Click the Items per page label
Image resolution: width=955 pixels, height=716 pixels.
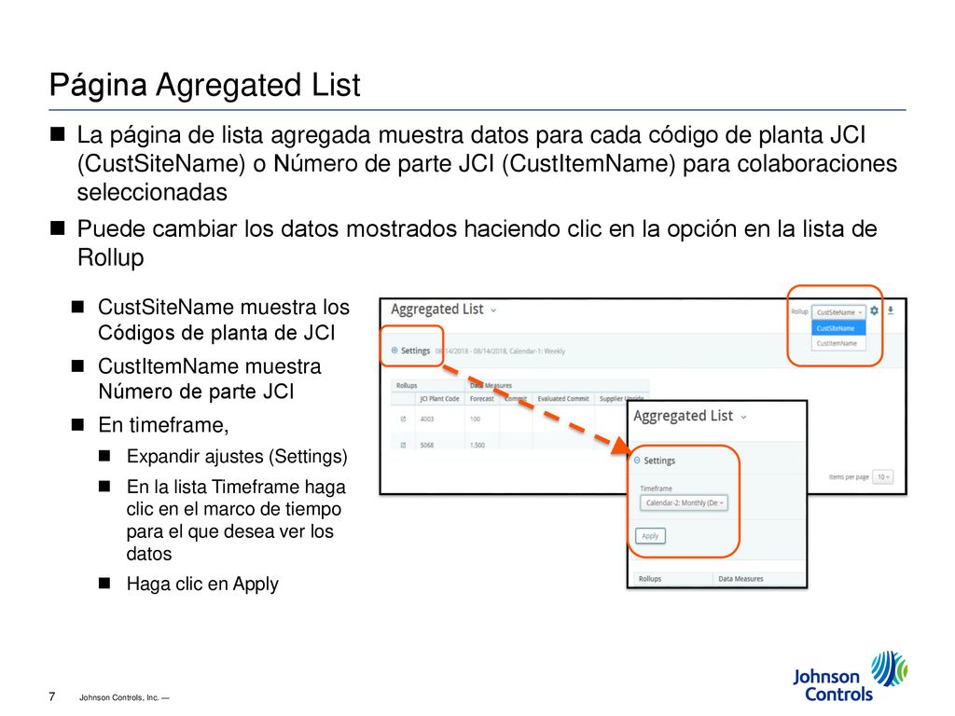pos(849,476)
